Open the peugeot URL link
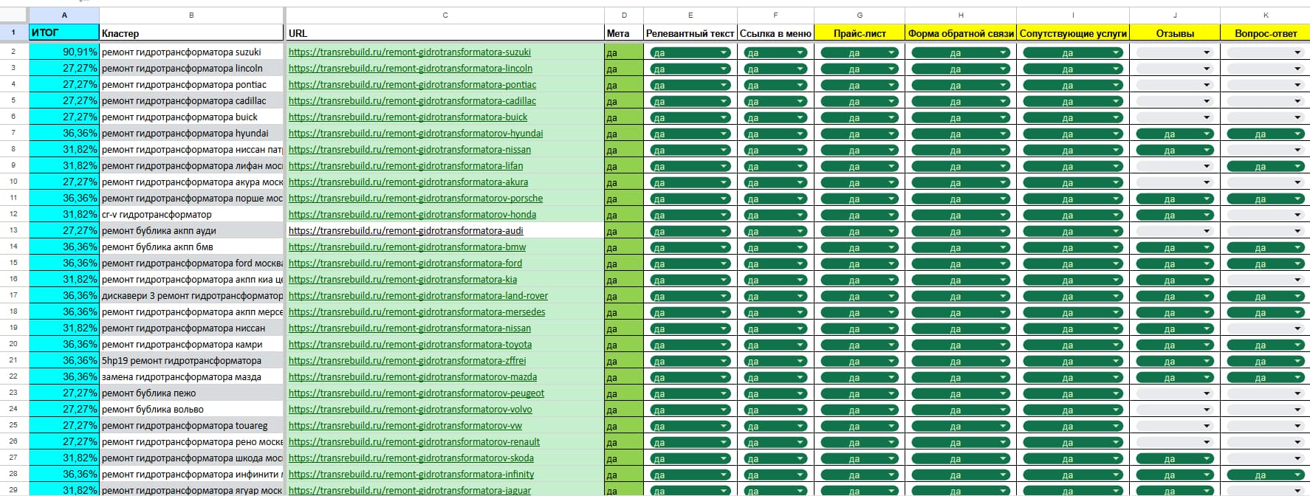 point(416,393)
